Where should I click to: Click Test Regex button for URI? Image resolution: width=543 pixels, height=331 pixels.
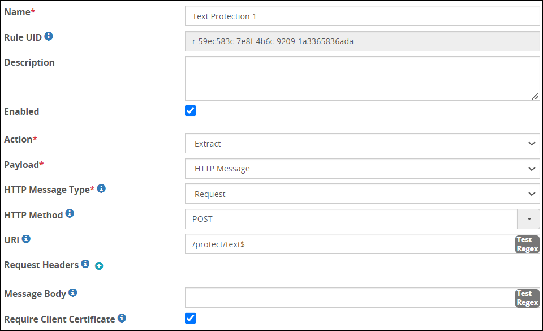click(x=527, y=244)
